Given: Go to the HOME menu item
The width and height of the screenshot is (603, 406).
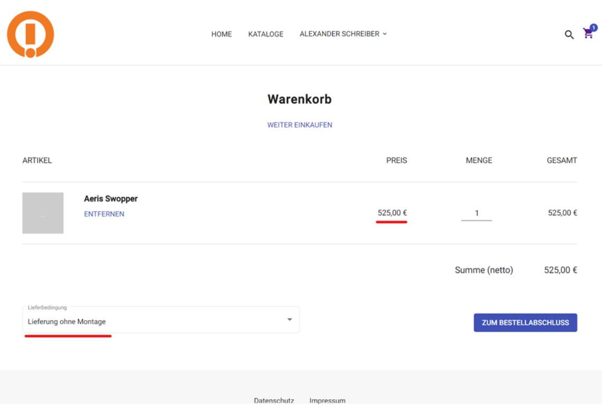Looking at the screenshot, I should click(222, 34).
